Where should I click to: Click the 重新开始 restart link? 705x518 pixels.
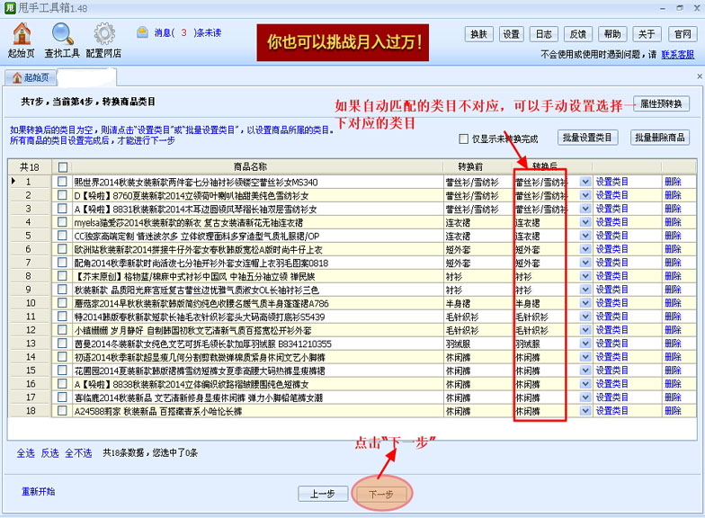click(x=38, y=491)
